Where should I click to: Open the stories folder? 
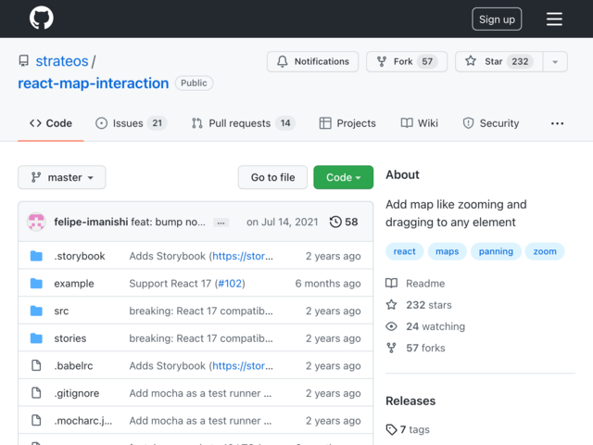point(70,338)
